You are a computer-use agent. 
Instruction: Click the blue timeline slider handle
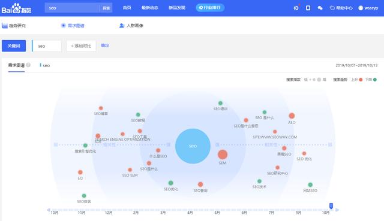[331, 206]
